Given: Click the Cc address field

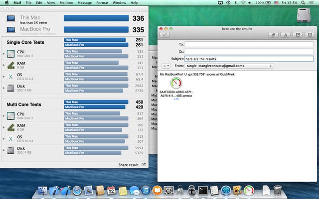Looking at the screenshot, I should (249, 51).
